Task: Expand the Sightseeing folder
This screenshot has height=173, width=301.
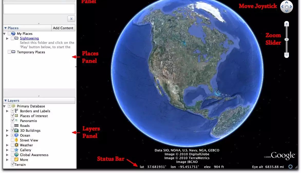Action: pos(7,38)
